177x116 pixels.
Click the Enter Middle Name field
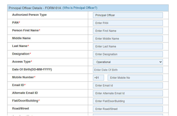click(128, 39)
